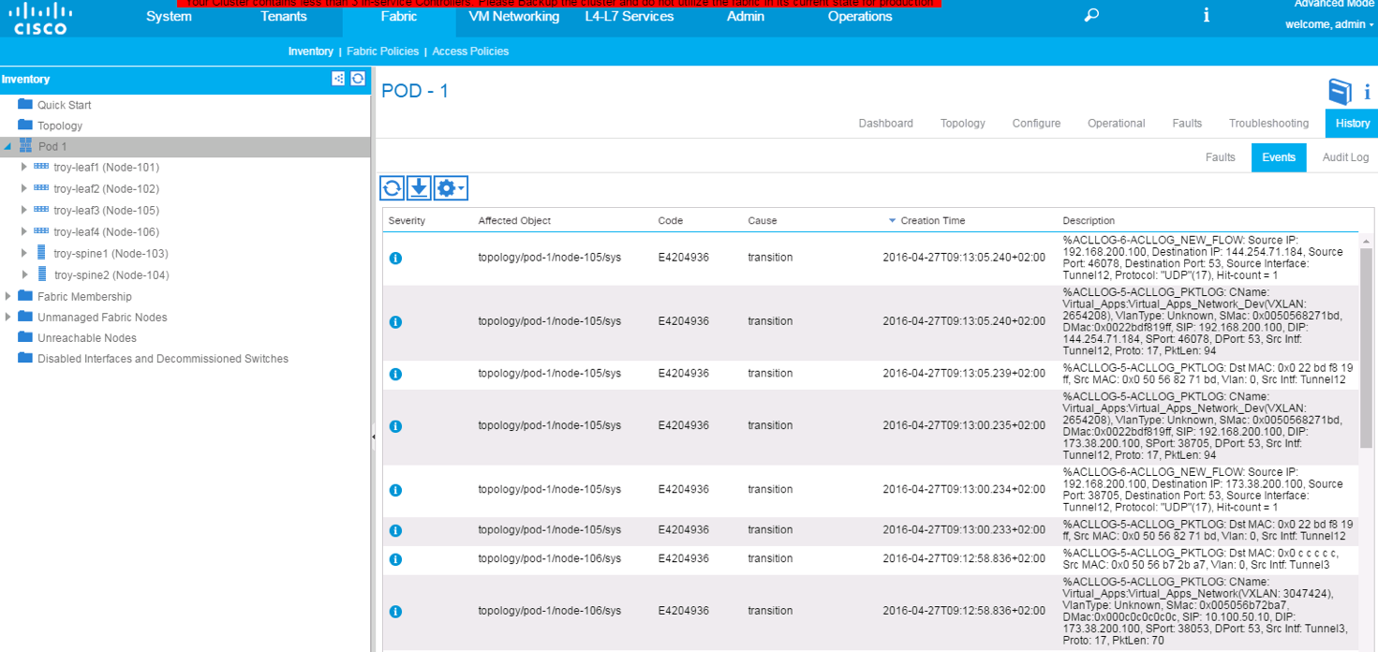Click the topology icon in Inventory header
This screenshot has height=652, width=1378.
[x=338, y=79]
